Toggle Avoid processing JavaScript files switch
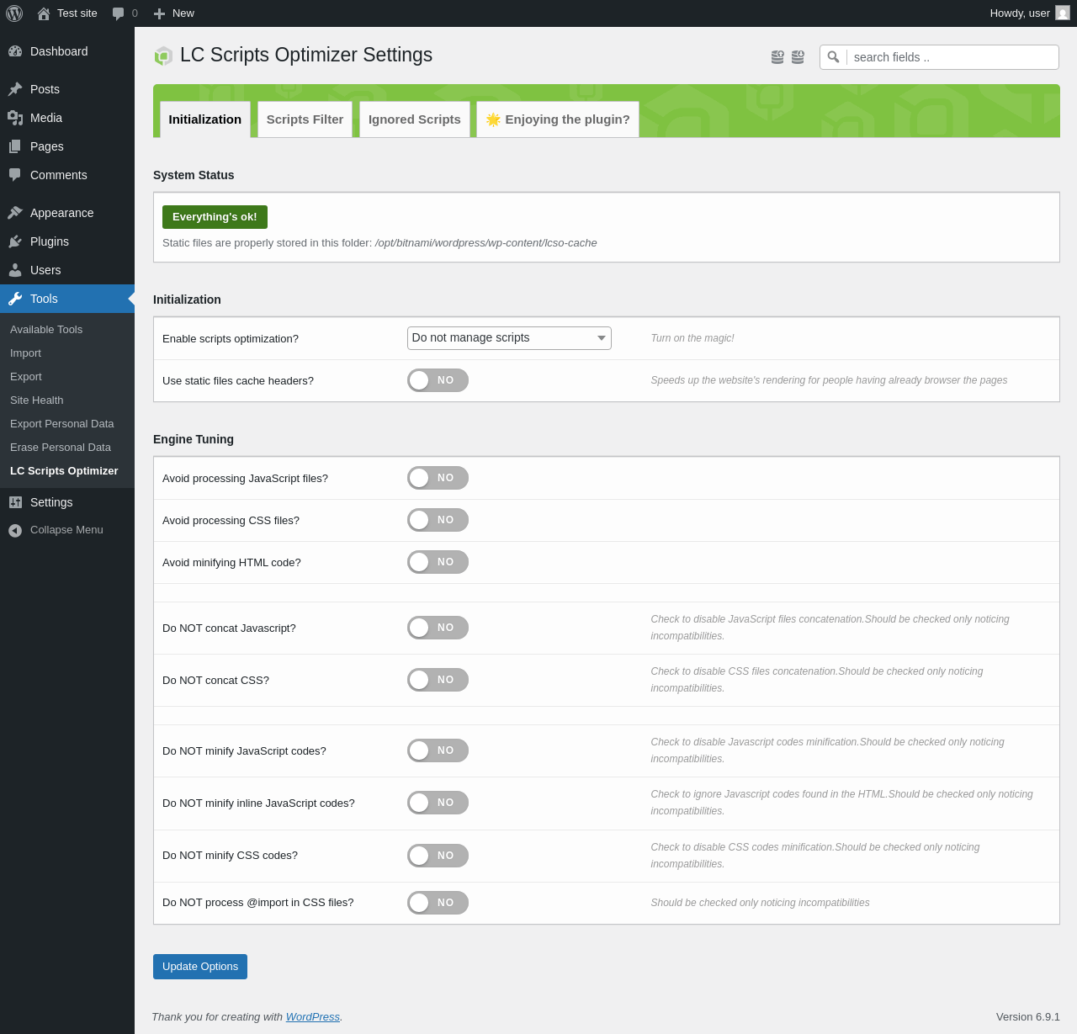Screen dimensions: 1077x1034 438,478
